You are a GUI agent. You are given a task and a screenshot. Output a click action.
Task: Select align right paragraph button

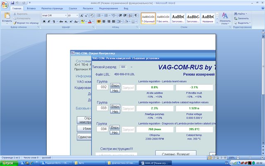[108, 22]
